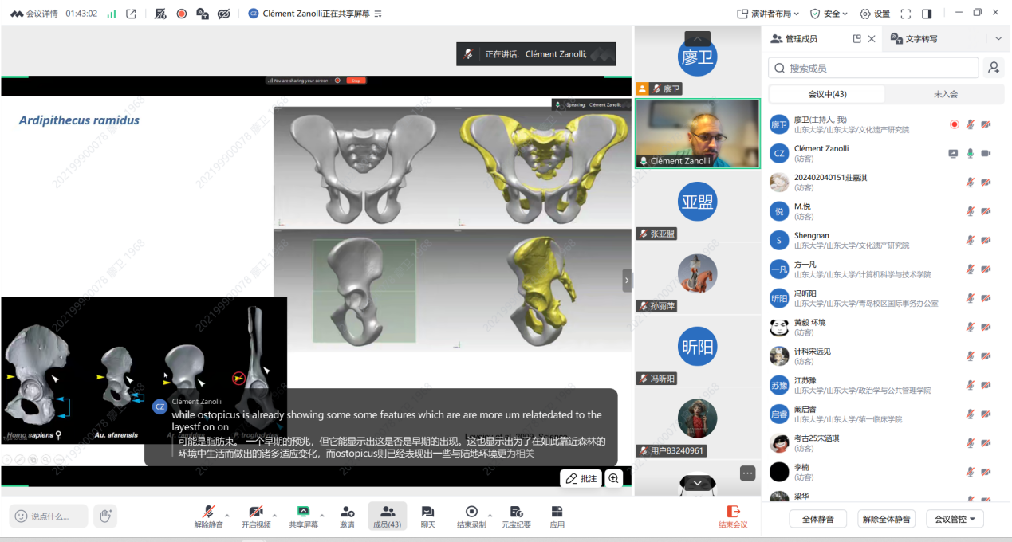Click the raise-hand reaction icon
Viewport: 1012px width, 542px height.
[x=104, y=516]
